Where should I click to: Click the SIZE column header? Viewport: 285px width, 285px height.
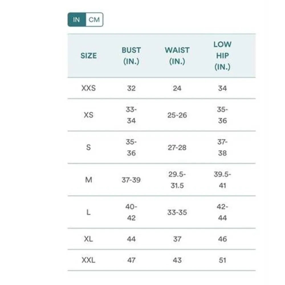88,56
